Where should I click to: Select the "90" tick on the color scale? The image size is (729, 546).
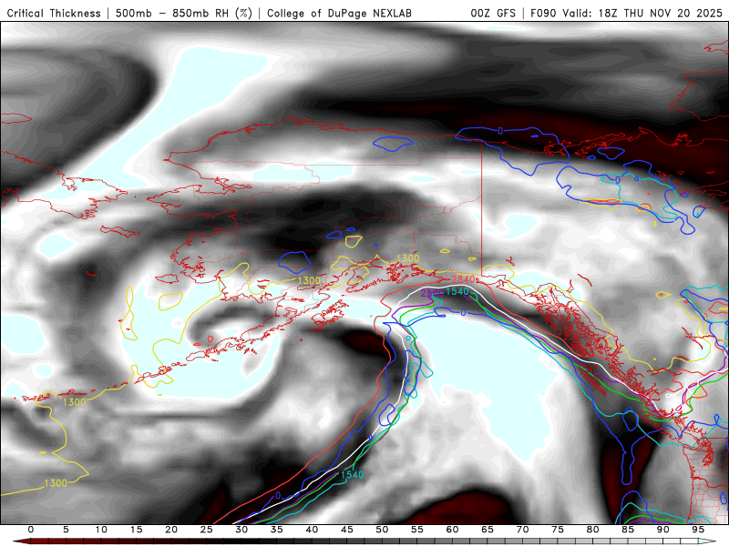(x=663, y=530)
